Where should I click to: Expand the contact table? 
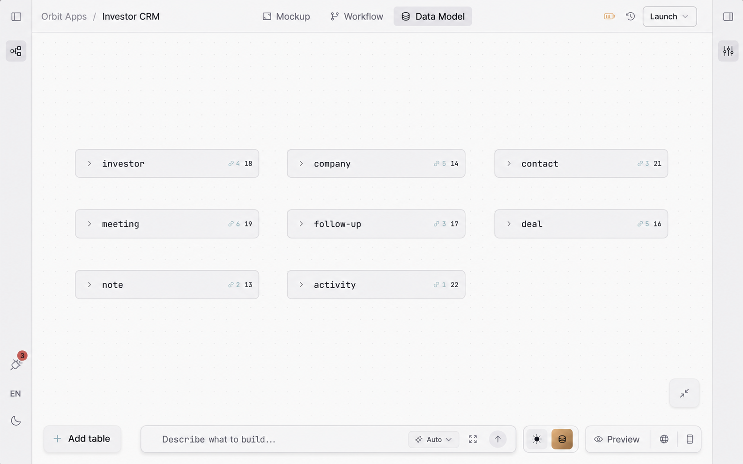[x=509, y=164]
